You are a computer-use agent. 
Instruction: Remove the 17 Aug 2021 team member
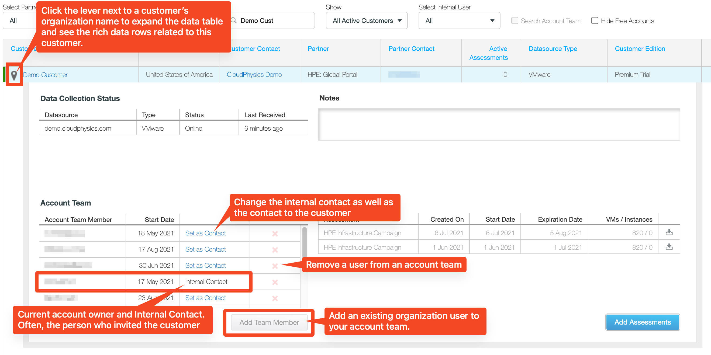coord(275,250)
